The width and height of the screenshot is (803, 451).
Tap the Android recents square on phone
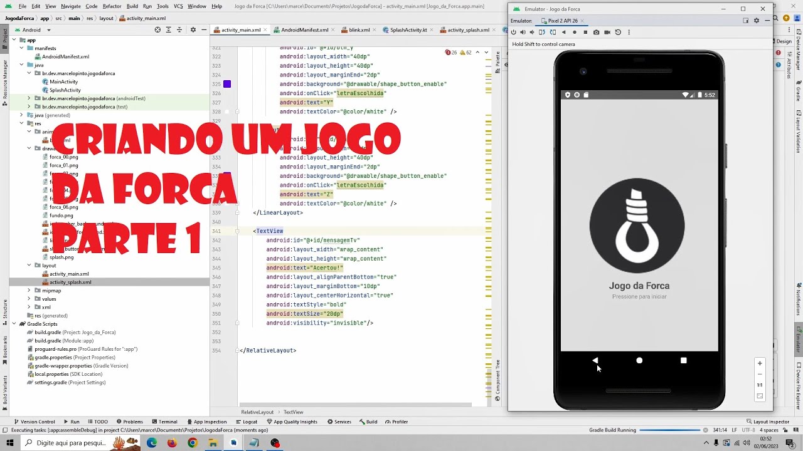(683, 360)
